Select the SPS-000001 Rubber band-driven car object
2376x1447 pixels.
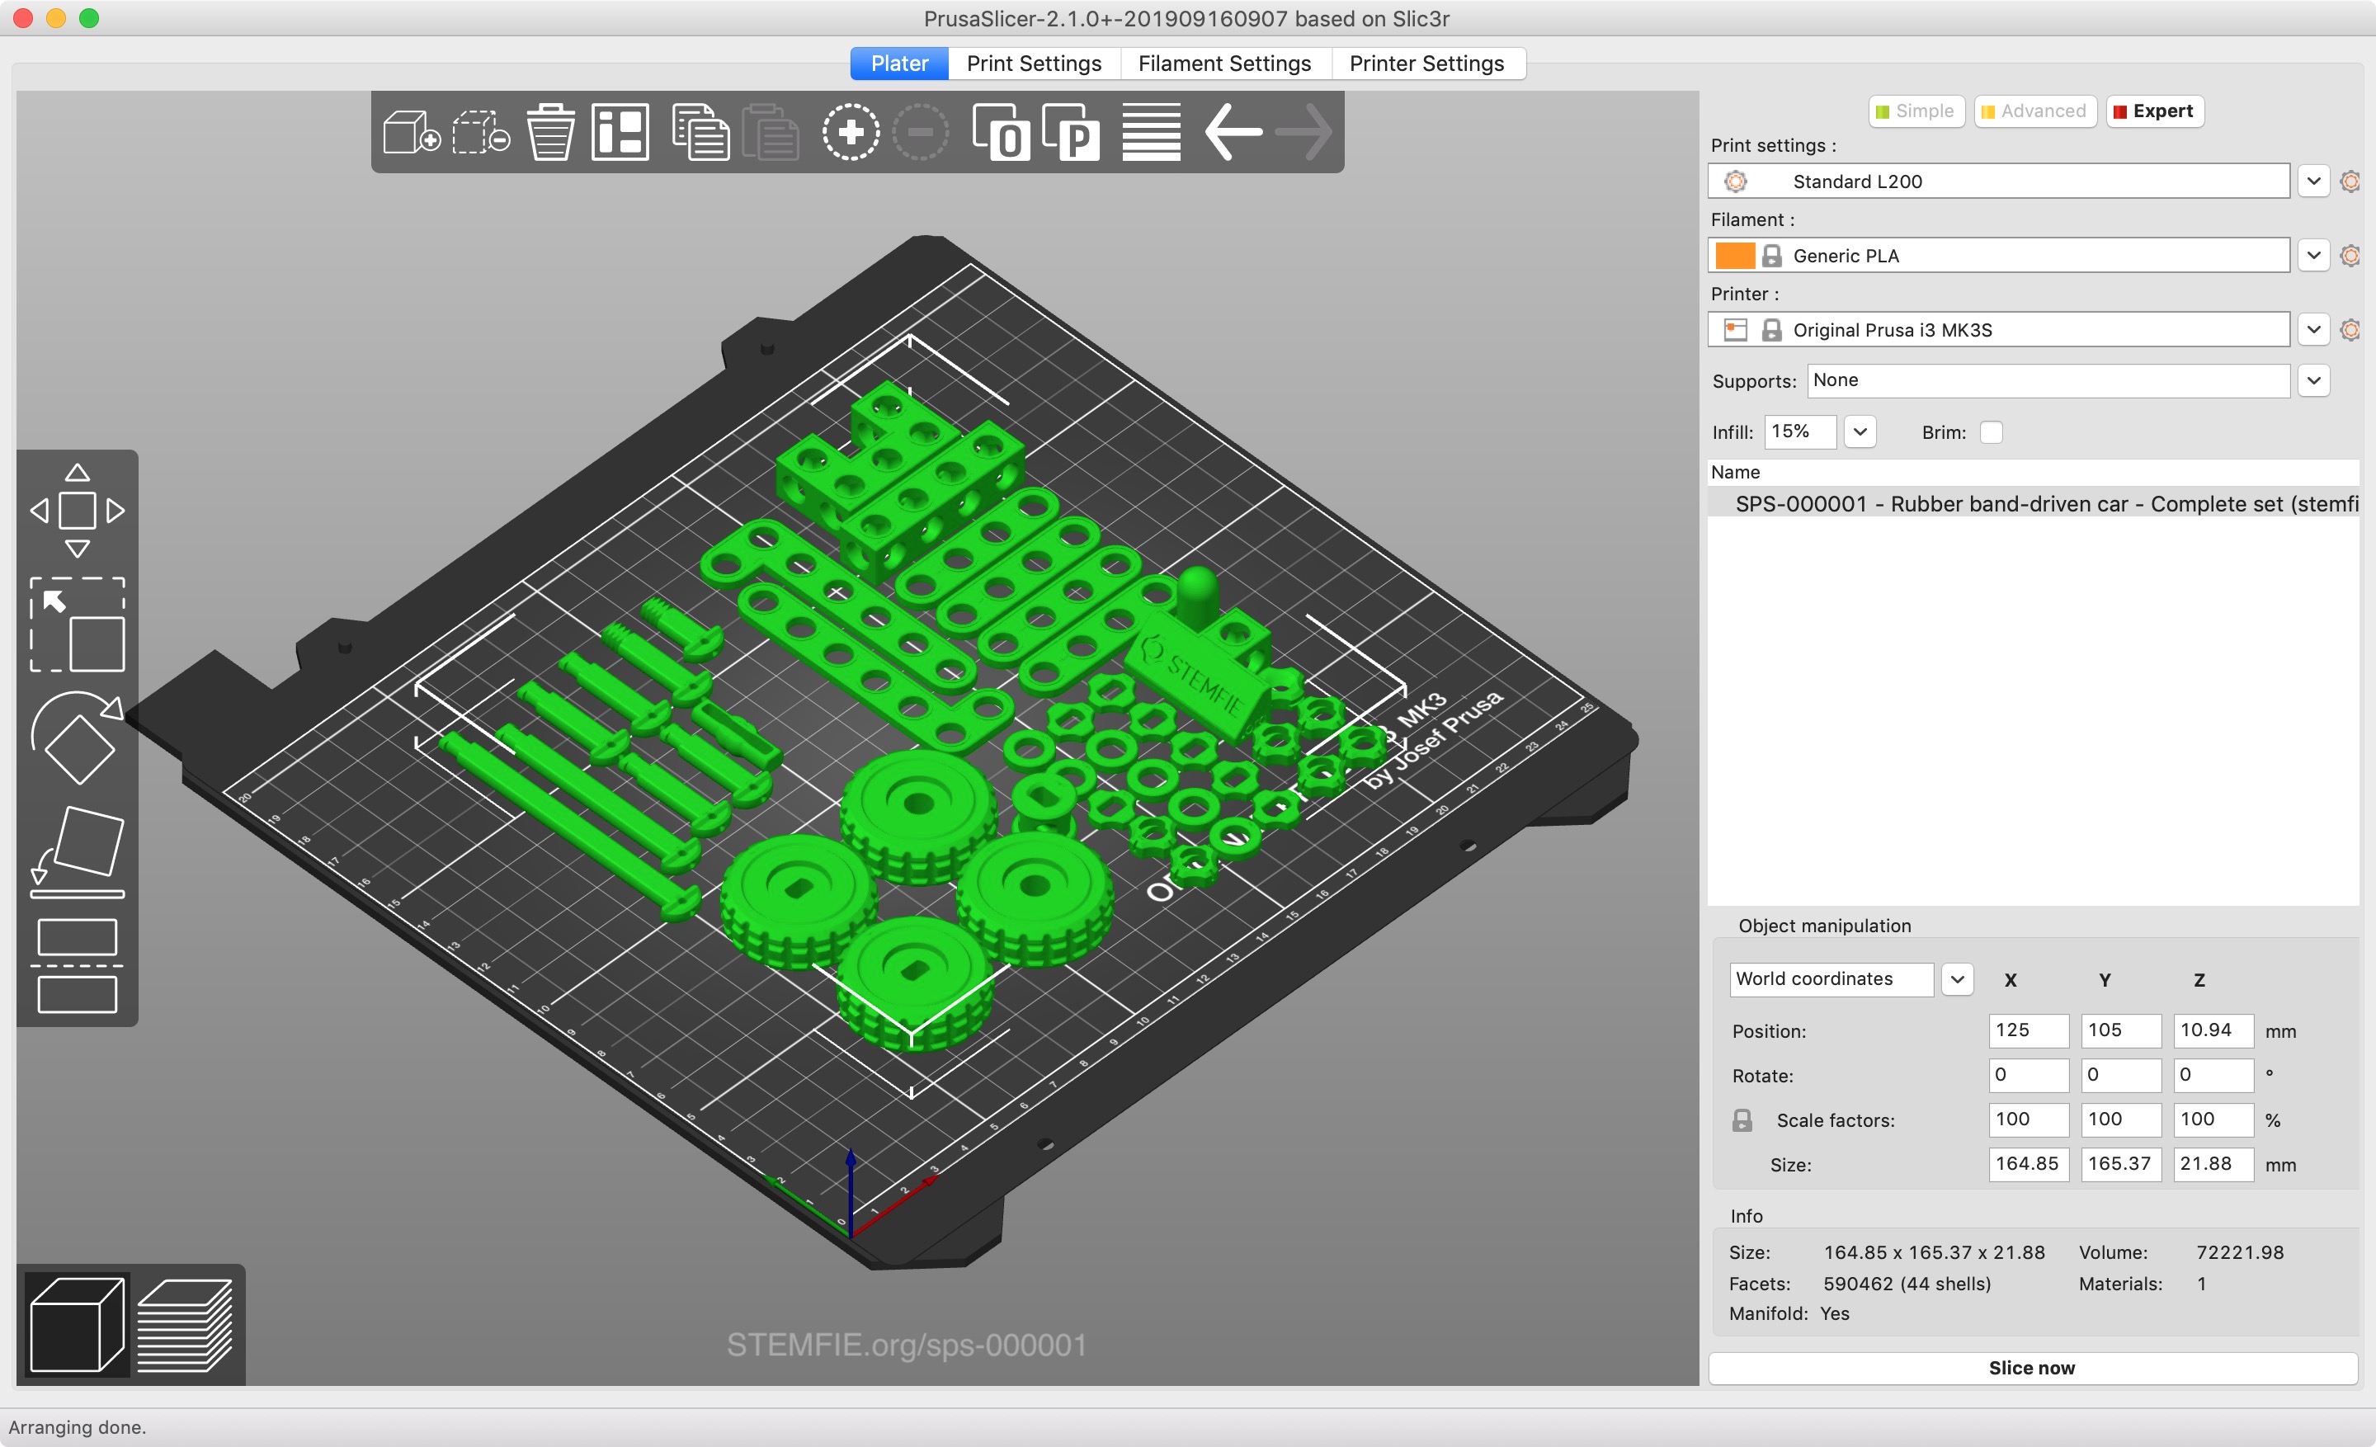(2033, 504)
